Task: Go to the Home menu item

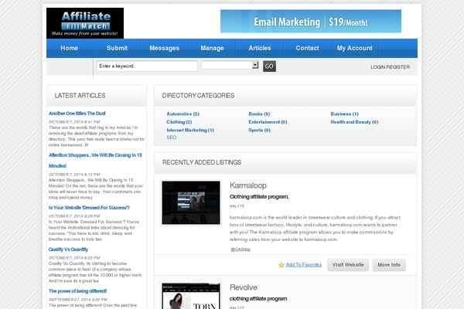Action: [x=70, y=48]
